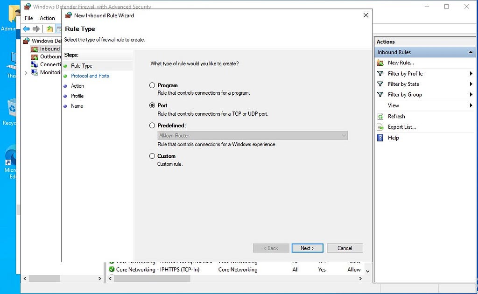Click the Filter by Profile funnel icon
The height and width of the screenshot is (294, 478).
coord(380,74)
